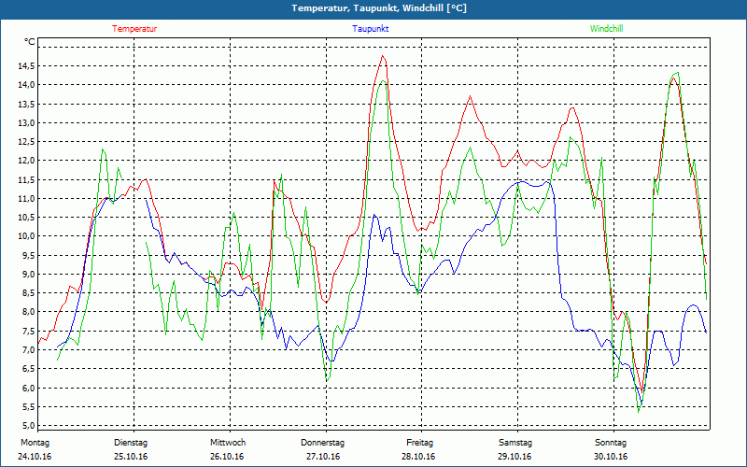This screenshot has height=467, width=747.
Task: Click the date 29.10.16
Action: [514, 457]
